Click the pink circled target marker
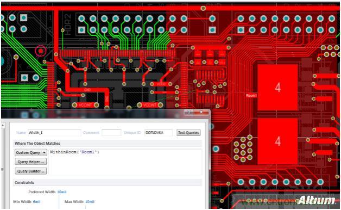 tap(40, 51)
